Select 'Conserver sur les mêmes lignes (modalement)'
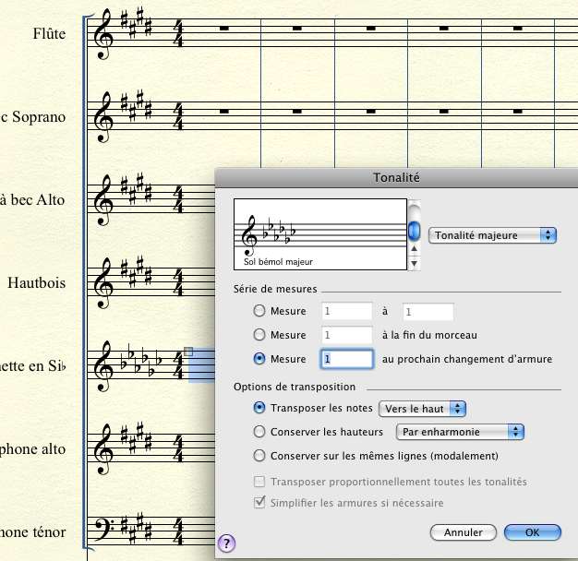This screenshot has height=561, width=578. click(x=260, y=456)
